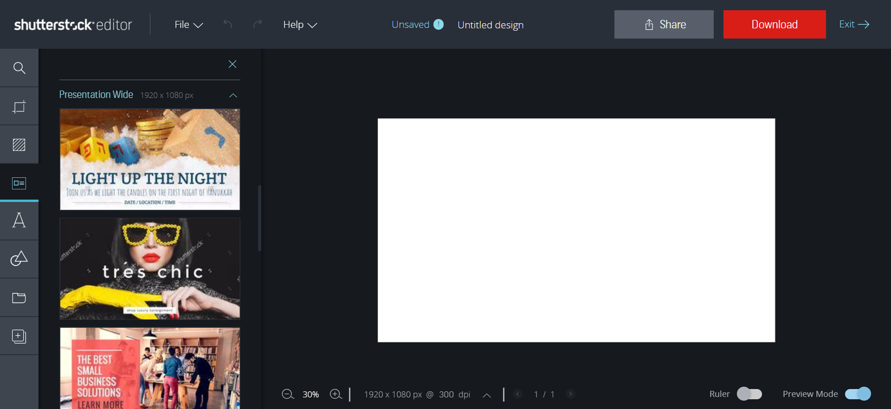This screenshot has width=891, height=409.
Task: Open the shapes elements tool
Action: (19, 259)
